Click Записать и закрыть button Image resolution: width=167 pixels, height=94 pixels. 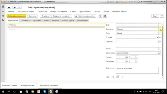16,16
